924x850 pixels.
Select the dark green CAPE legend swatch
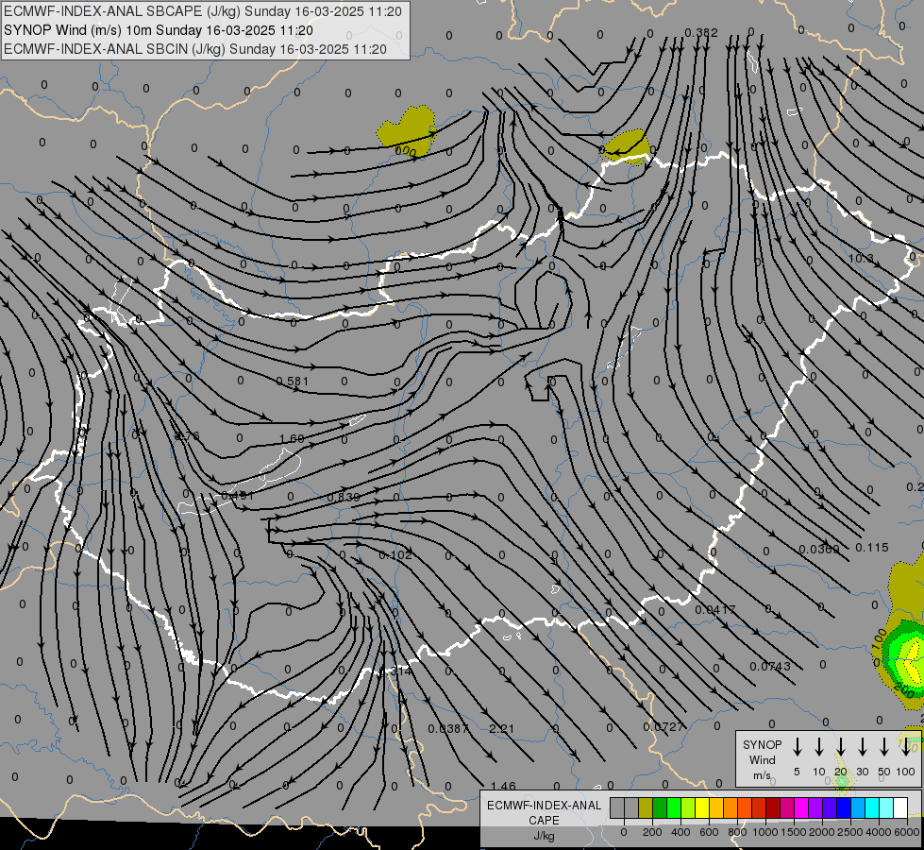[660, 807]
